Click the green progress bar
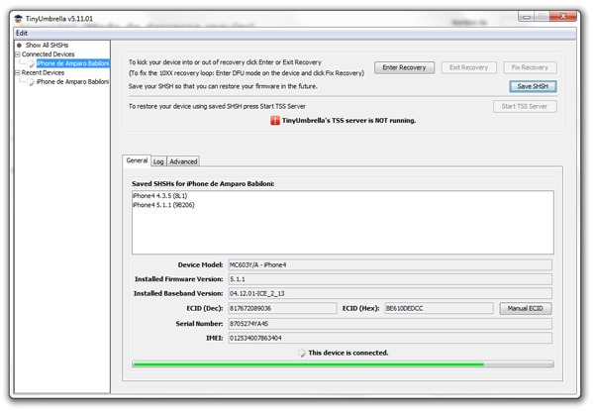 pos(343,364)
